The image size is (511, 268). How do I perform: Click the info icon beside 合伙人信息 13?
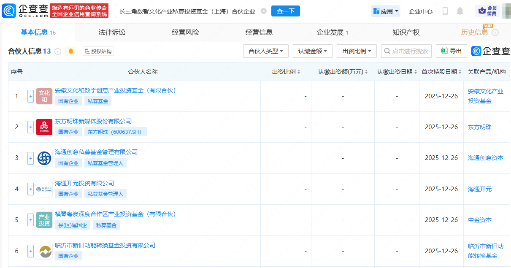pos(58,51)
